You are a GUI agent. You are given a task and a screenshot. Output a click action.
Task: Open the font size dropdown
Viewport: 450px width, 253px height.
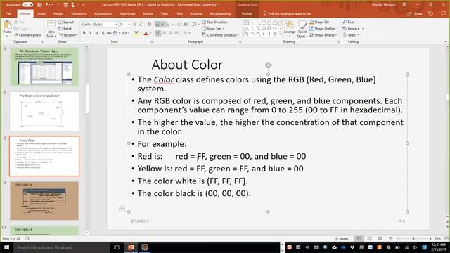click(x=129, y=25)
